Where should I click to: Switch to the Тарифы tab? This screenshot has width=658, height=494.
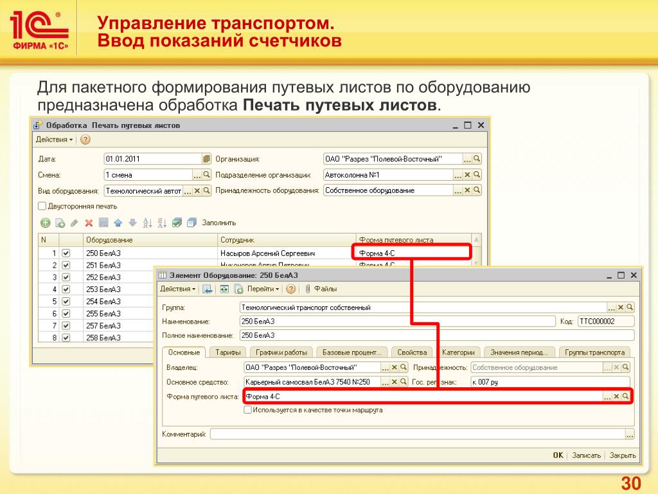(x=228, y=352)
